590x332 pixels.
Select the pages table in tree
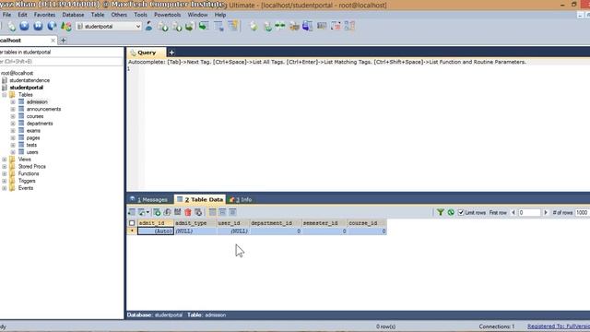pos(33,137)
